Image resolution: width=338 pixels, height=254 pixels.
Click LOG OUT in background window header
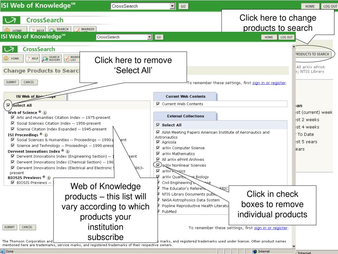coord(330,6)
